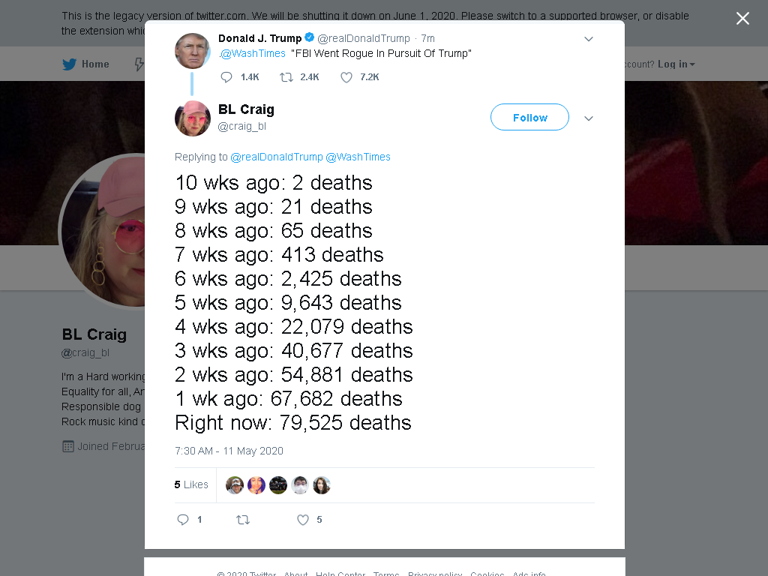This screenshot has width=768, height=576.
Task: Open the @WashTimes mention in Trump's tweet
Action: pos(252,53)
